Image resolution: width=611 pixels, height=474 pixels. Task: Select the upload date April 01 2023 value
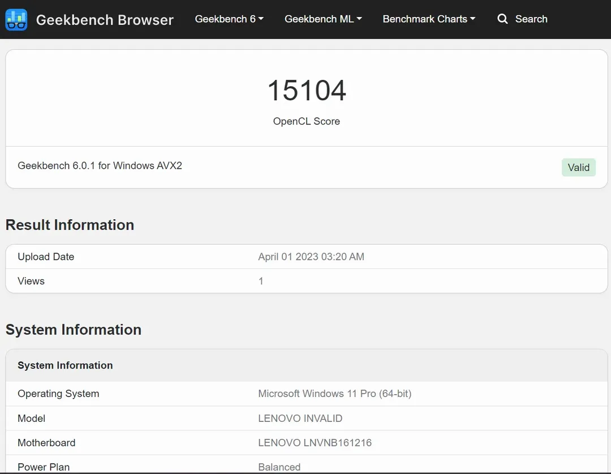[311, 257]
